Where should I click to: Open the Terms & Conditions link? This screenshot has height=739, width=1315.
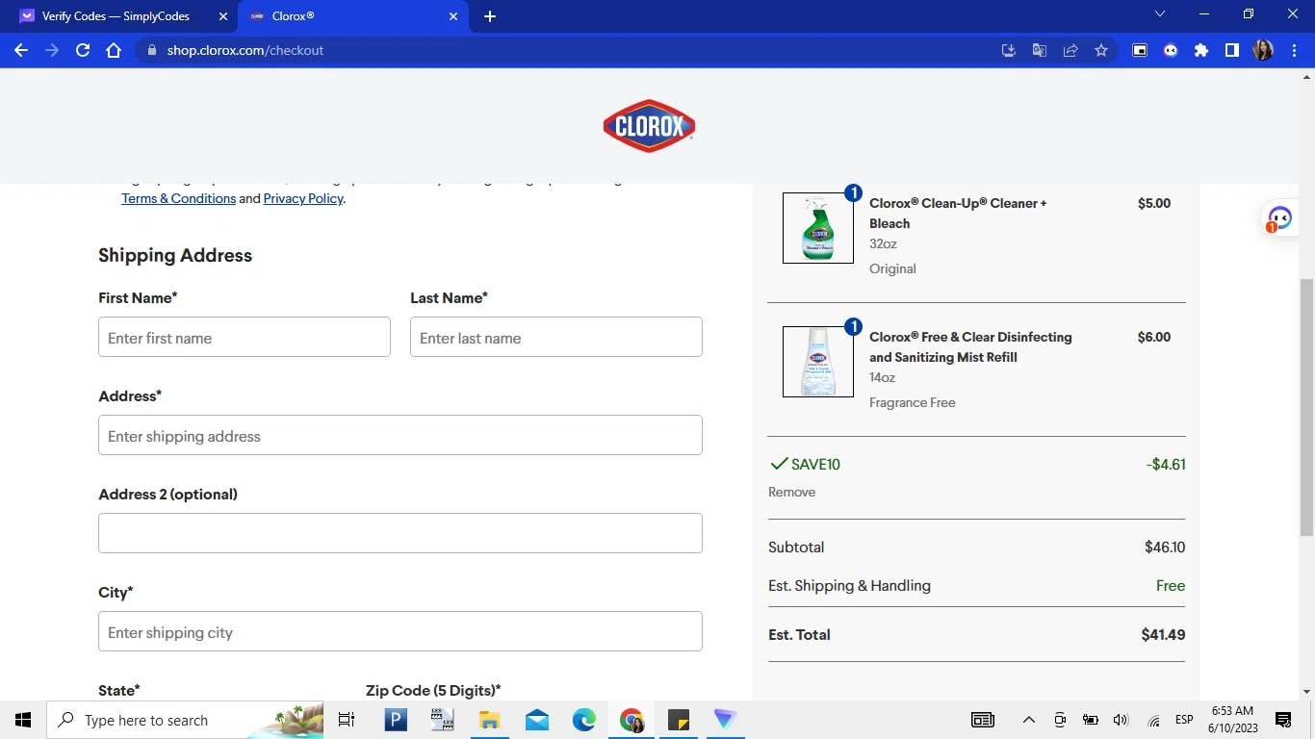(x=178, y=198)
